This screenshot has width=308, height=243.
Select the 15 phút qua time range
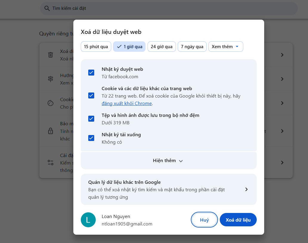point(96,47)
